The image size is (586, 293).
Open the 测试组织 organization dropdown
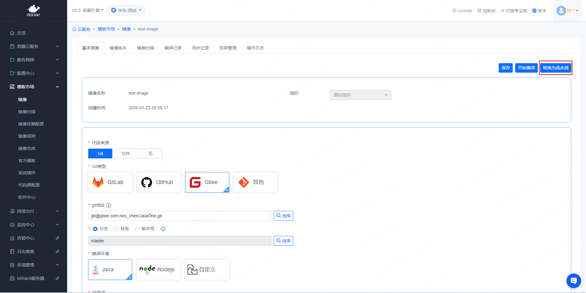(x=360, y=95)
